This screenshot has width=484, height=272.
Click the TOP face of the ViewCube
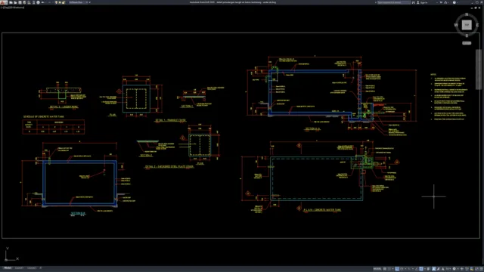pos(467,25)
